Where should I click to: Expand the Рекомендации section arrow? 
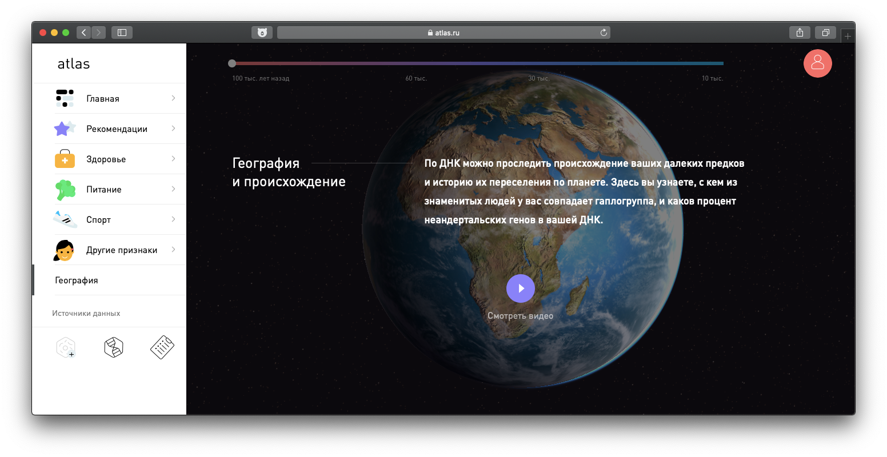click(x=173, y=129)
